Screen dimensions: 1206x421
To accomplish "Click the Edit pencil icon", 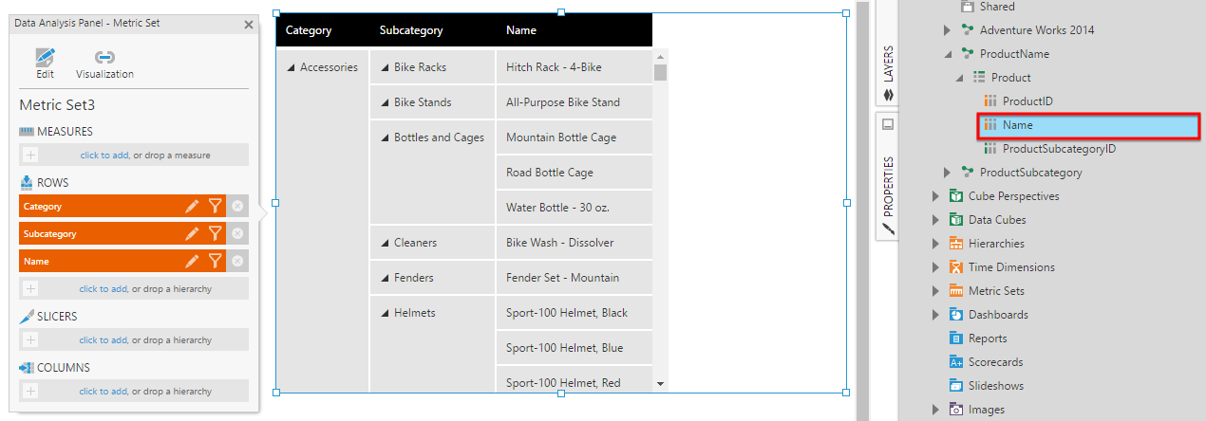I will [x=45, y=57].
